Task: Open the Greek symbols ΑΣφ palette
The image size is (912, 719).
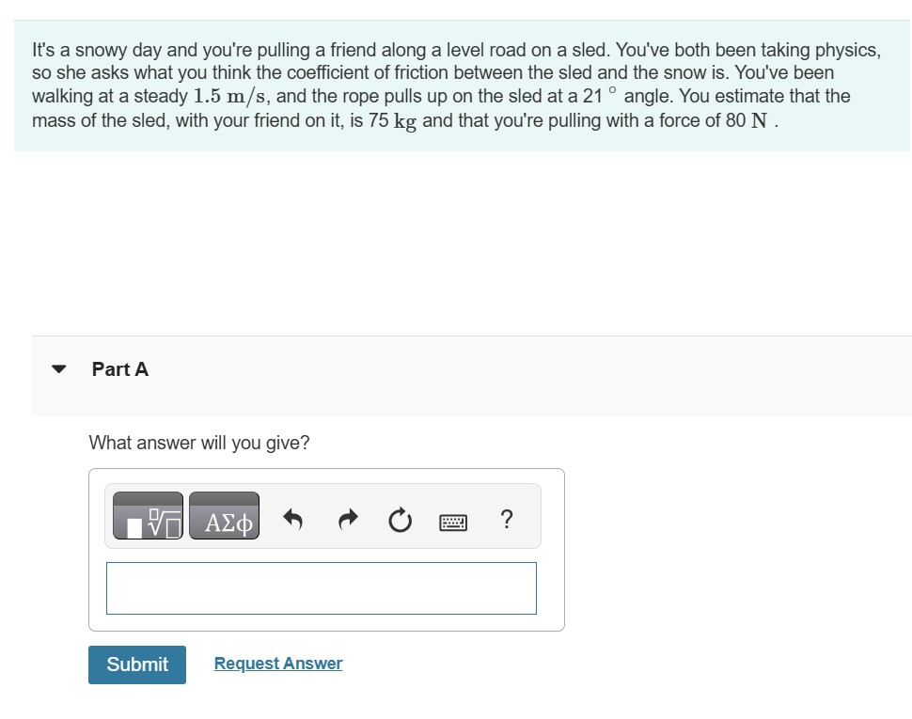Action: coord(224,516)
